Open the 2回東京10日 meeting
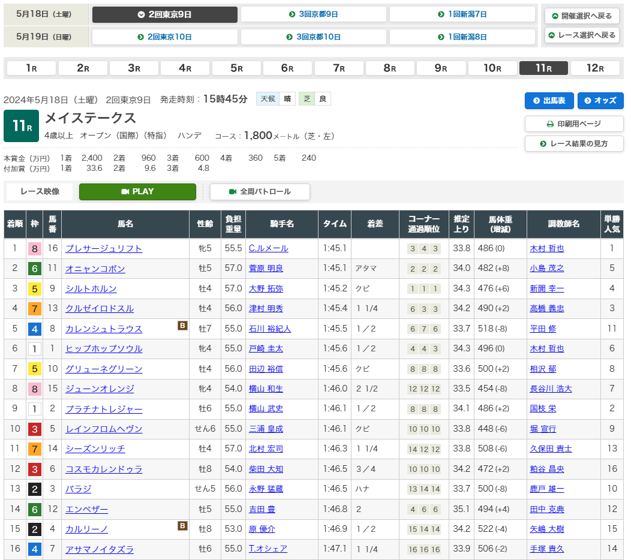This screenshot has width=631, height=560. (164, 37)
